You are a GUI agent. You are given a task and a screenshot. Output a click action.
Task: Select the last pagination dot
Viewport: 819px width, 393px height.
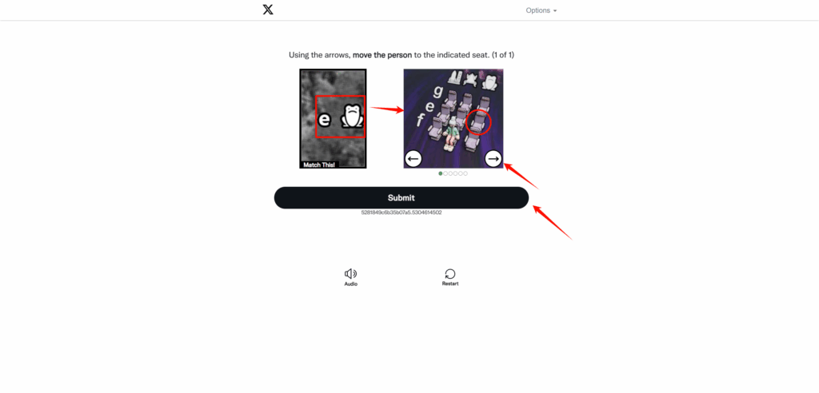(465, 173)
